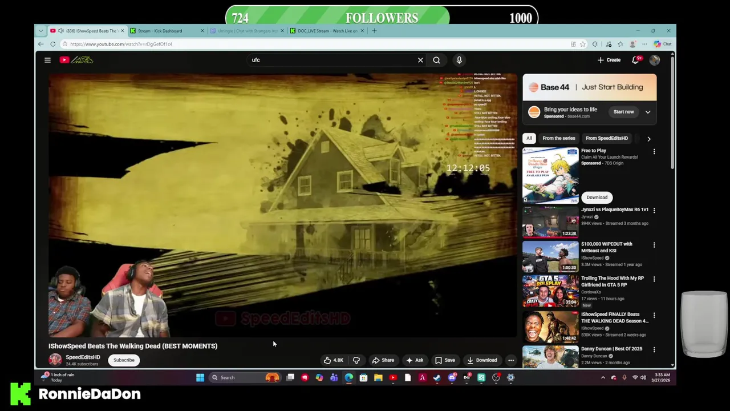Click the Share button
Viewport: 730px width, 411px height.
tap(383, 360)
